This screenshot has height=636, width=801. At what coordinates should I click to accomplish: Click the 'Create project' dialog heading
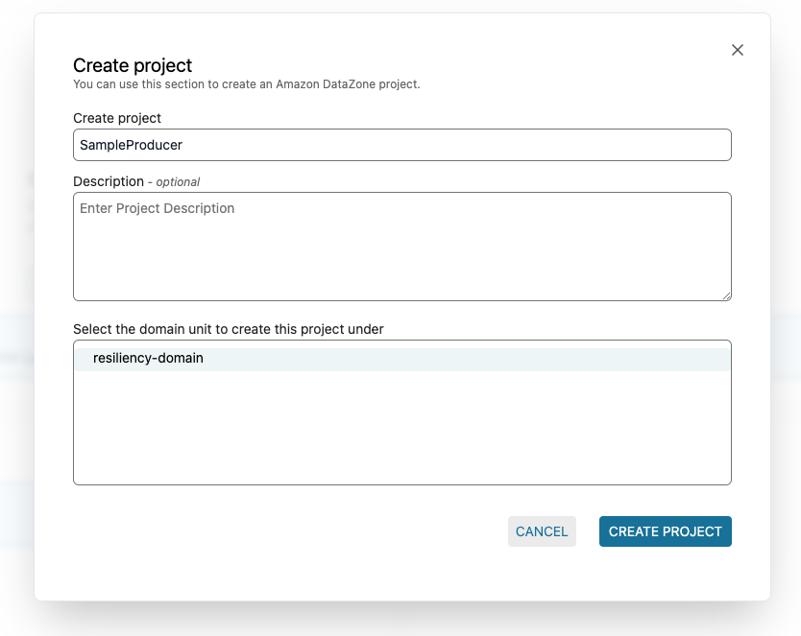point(133,65)
